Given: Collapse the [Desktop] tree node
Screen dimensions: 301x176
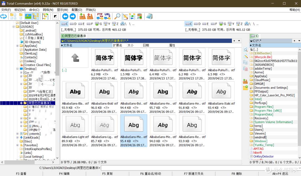Looking at the screenshot, I should coord(18,69).
